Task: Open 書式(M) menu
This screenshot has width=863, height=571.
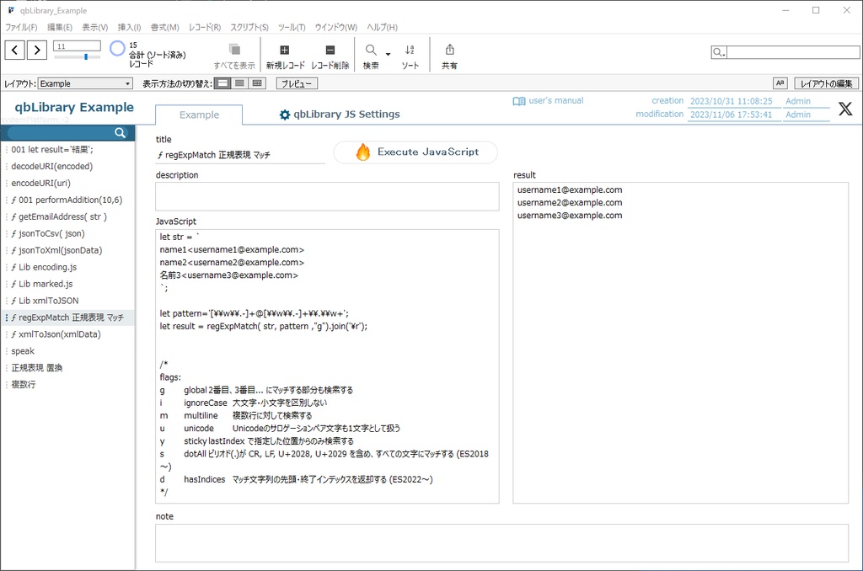Action: (x=164, y=27)
